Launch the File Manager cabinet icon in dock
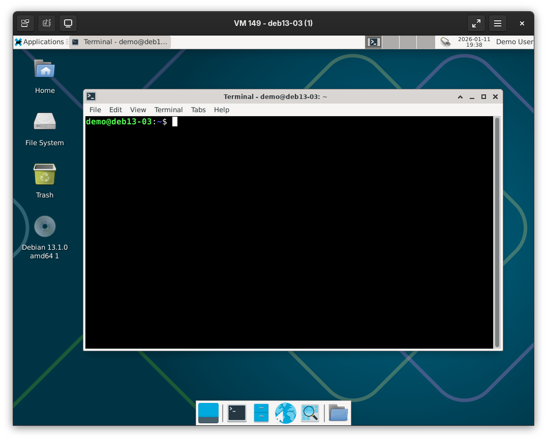547x440 pixels. coord(261,413)
